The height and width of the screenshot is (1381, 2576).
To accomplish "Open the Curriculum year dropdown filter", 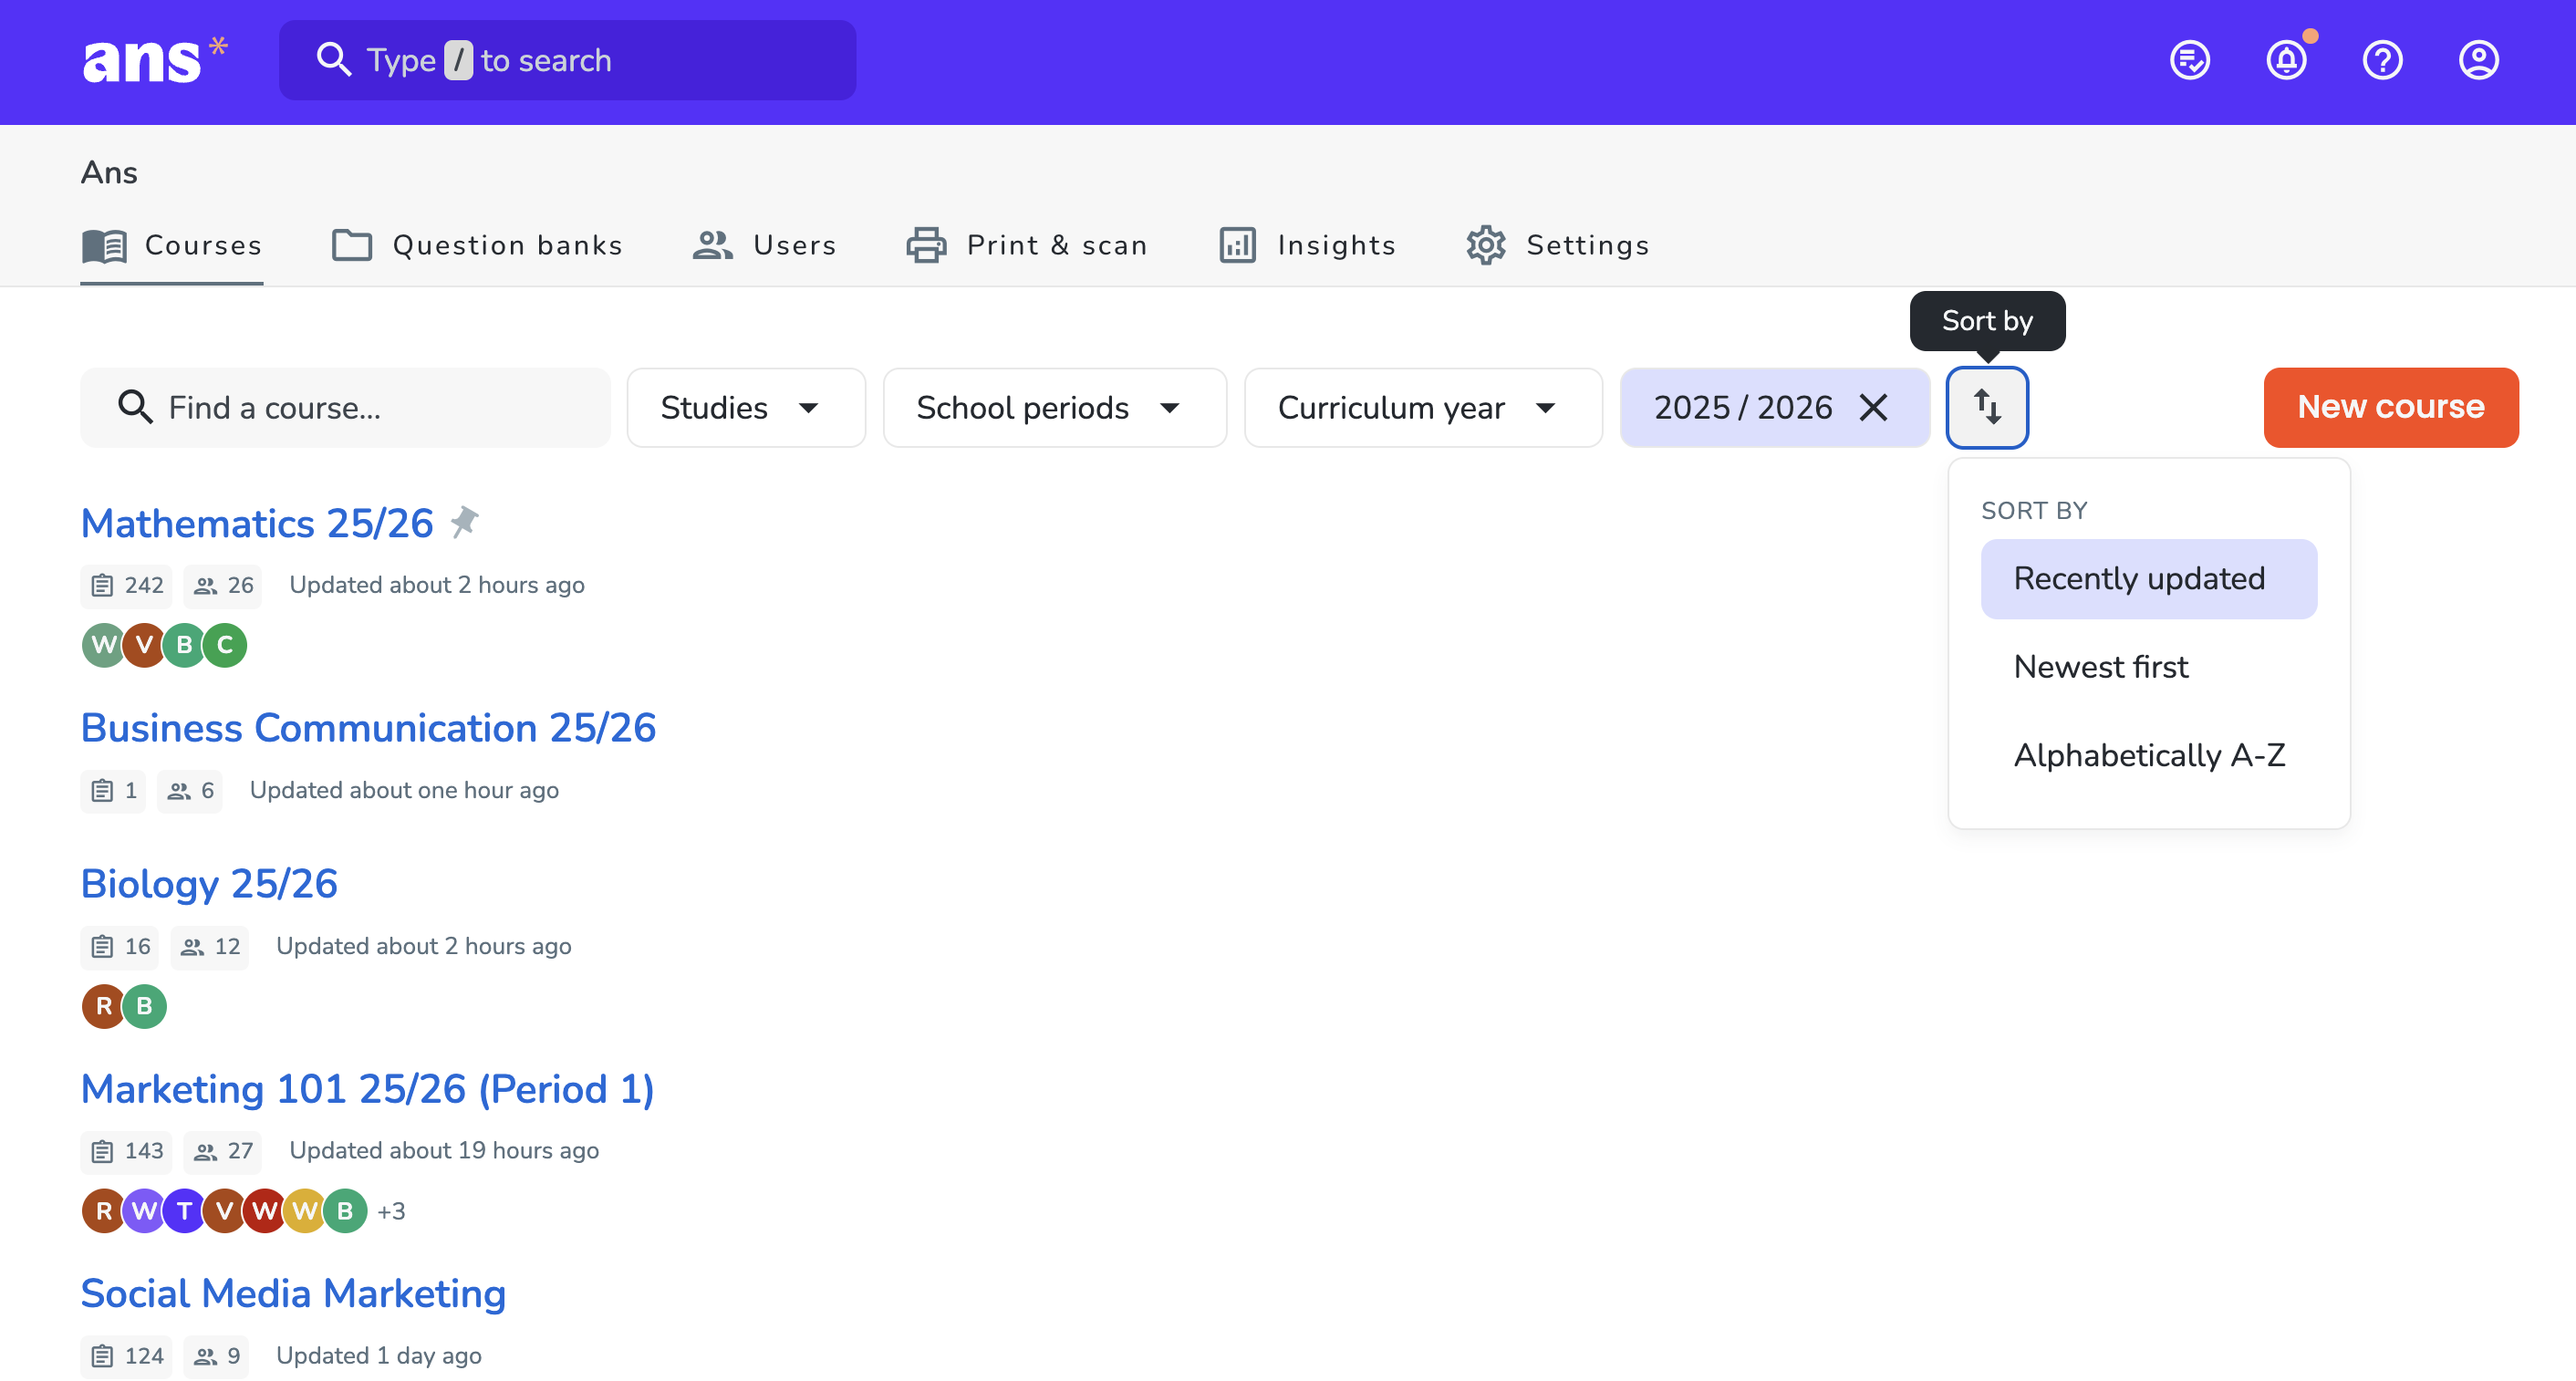I will 1423,407.
